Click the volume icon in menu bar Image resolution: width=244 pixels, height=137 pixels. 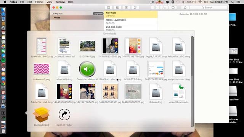pos(206,2)
